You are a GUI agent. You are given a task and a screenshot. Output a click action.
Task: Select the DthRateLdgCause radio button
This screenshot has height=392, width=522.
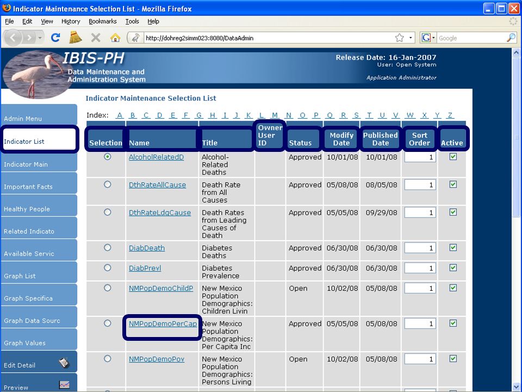[107, 212]
